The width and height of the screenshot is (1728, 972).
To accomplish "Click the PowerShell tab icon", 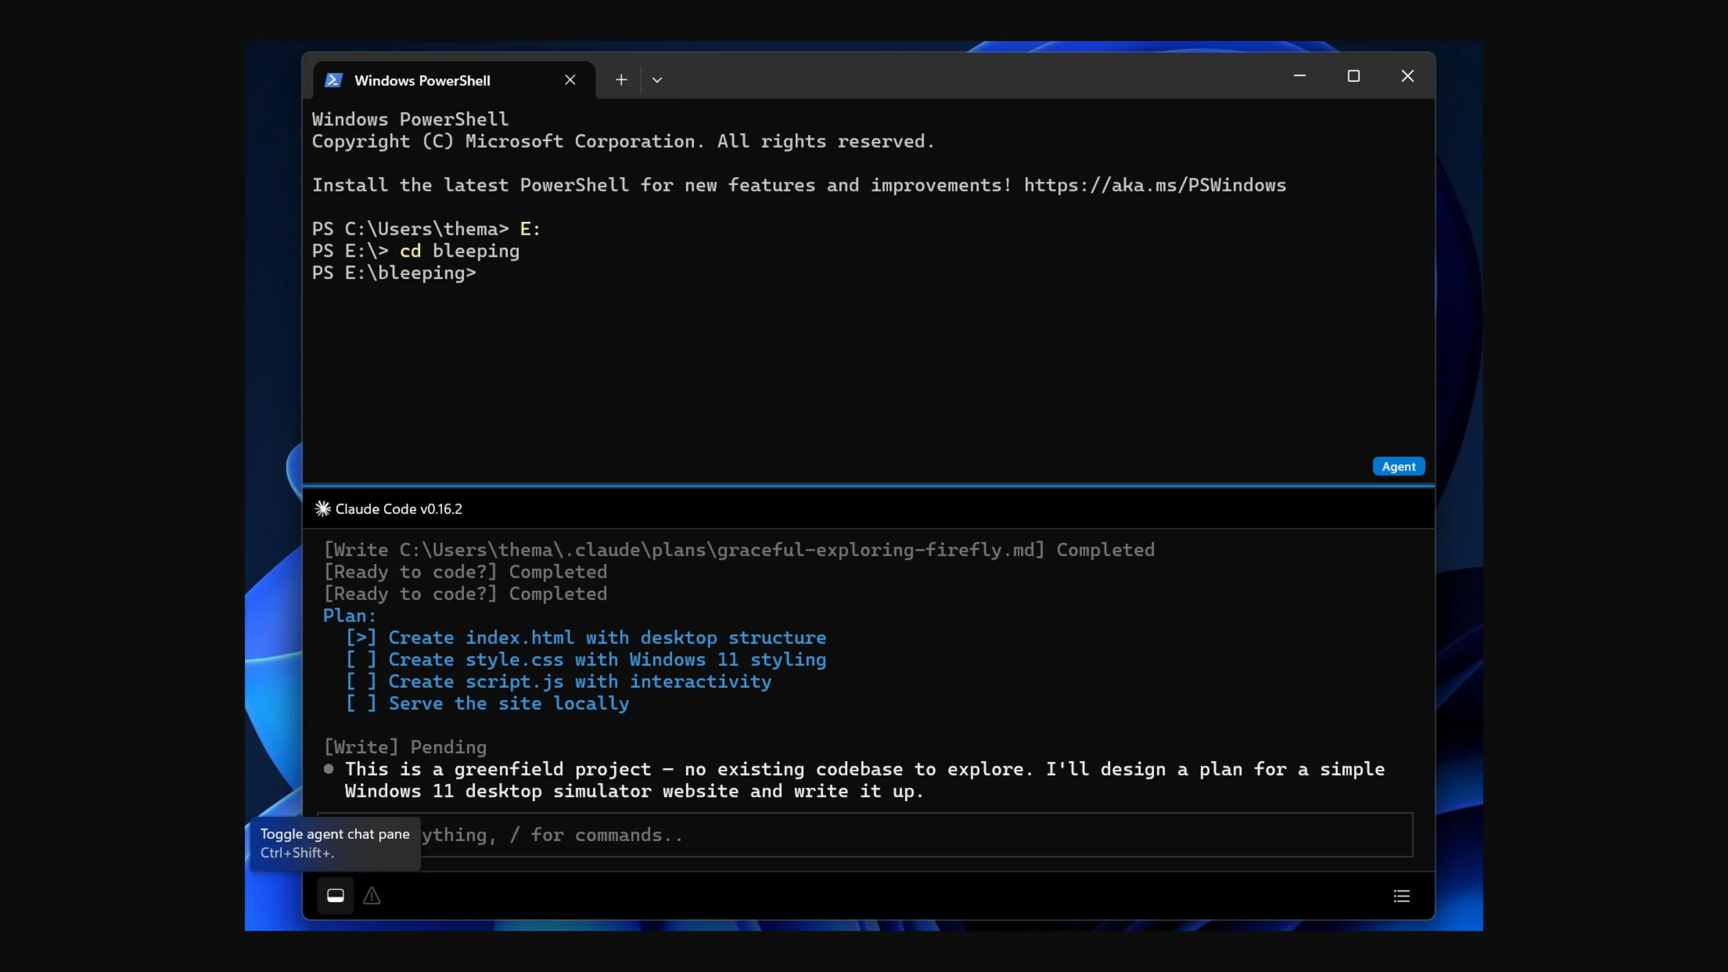I will click(334, 80).
